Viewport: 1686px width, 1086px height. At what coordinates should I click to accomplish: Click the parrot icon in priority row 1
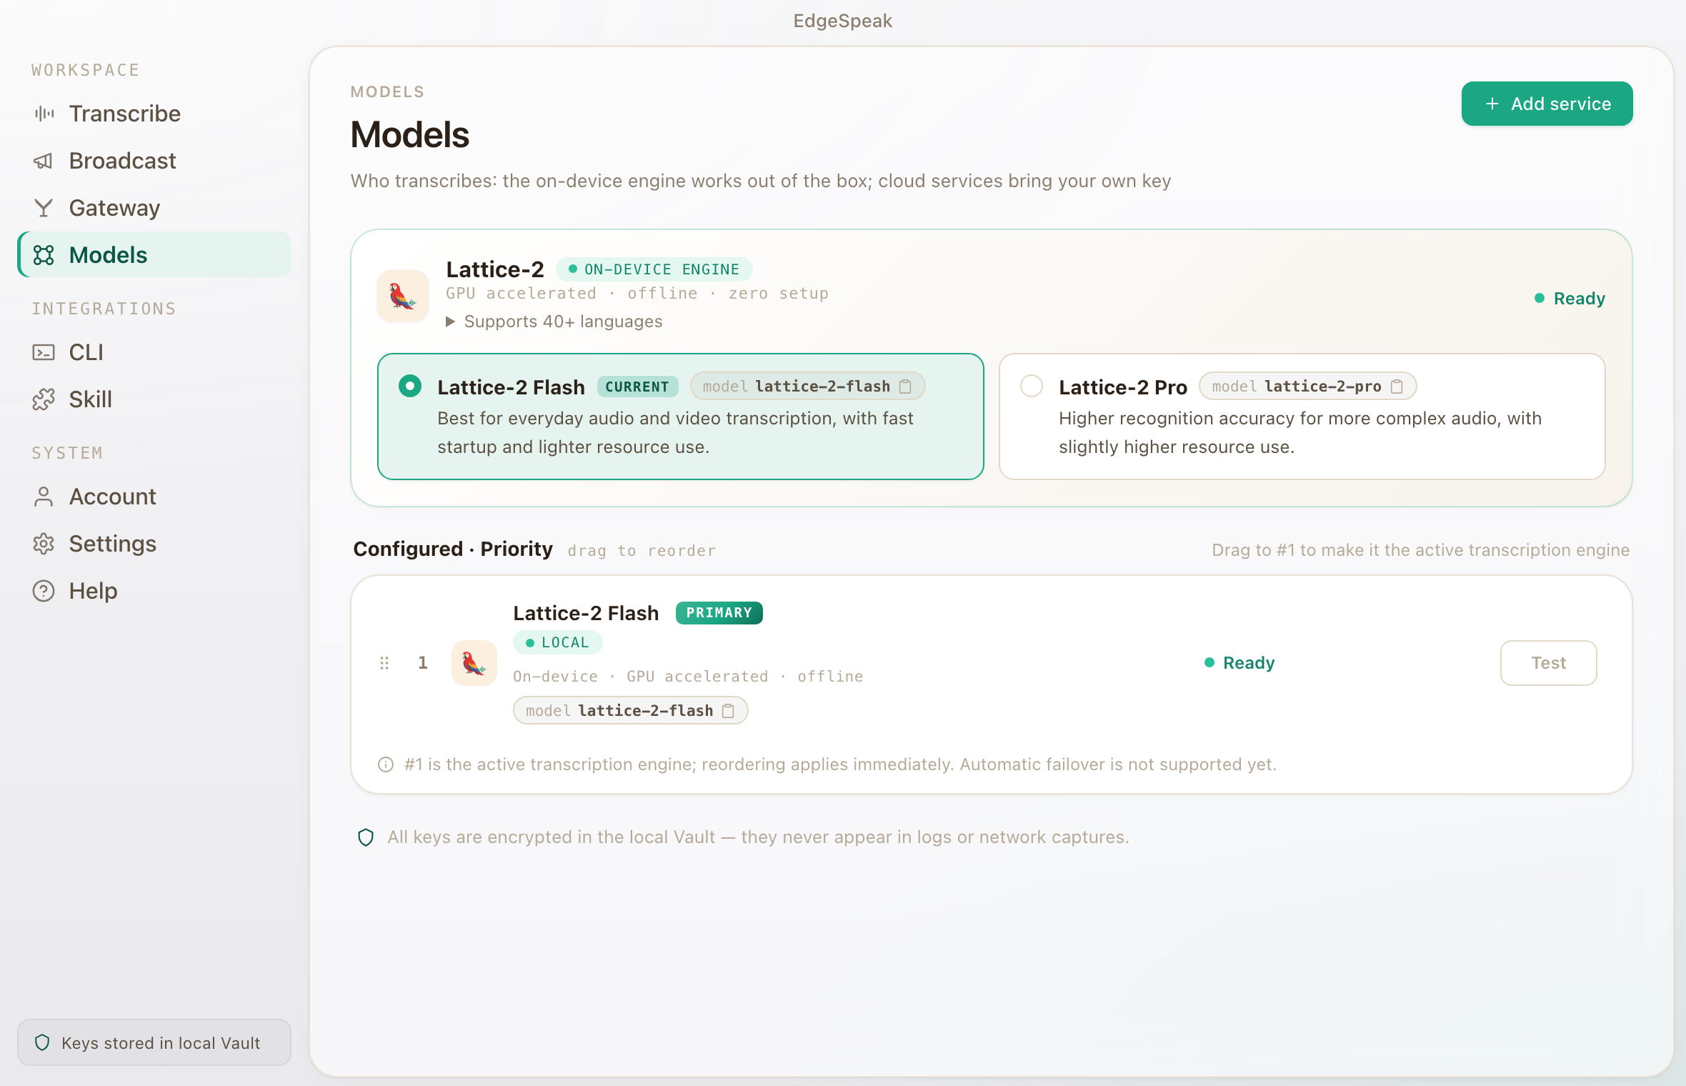(x=474, y=663)
